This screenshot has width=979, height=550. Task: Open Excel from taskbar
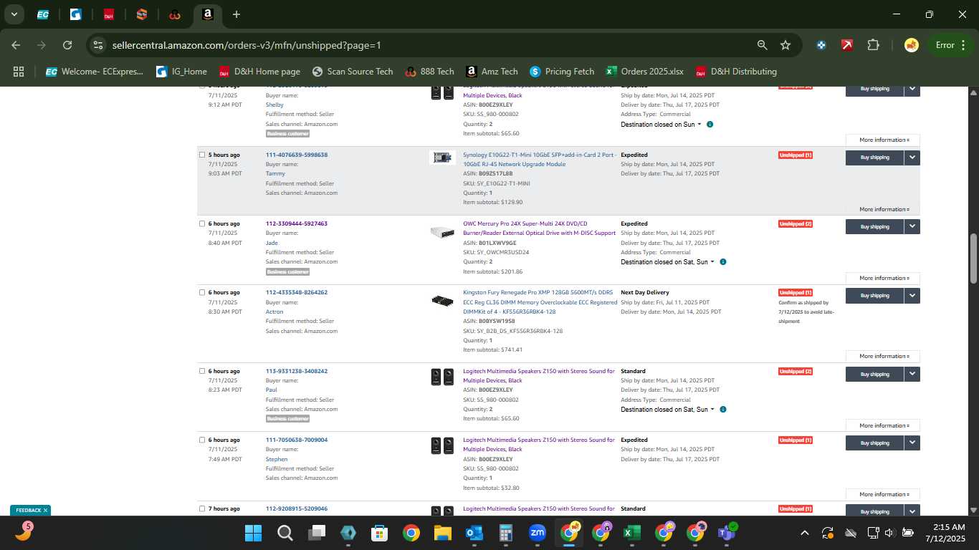(x=631, y=533)
